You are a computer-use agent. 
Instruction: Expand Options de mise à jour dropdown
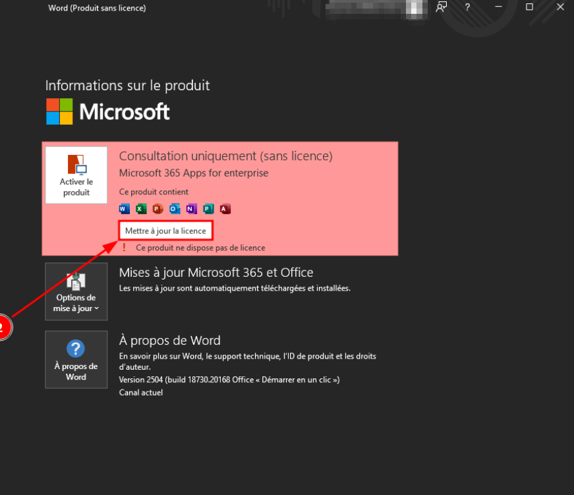point(76,291)
